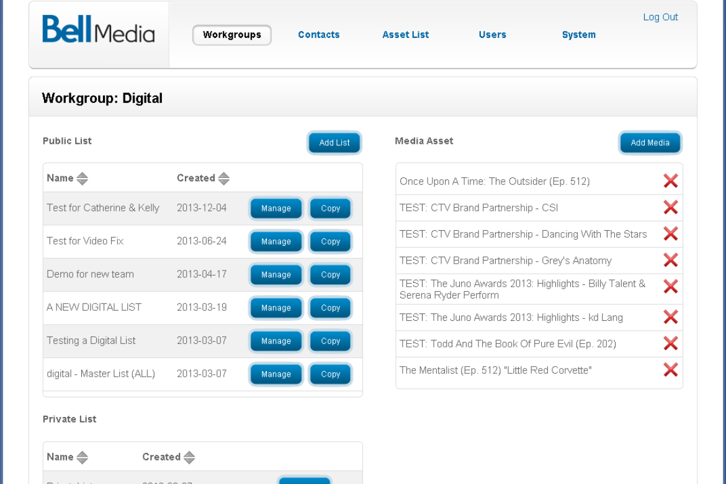This screenshot has height=484, width=726.
Task: Manage A NEW DIGITAL LIST
Action: [x=276, y=308]
